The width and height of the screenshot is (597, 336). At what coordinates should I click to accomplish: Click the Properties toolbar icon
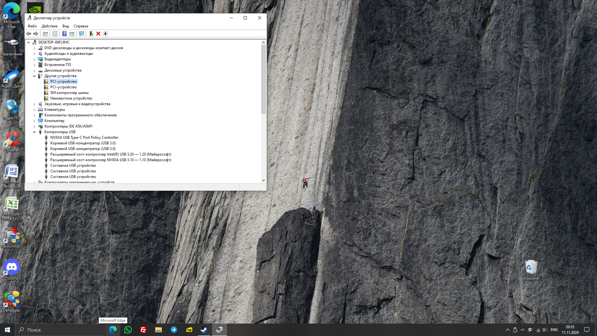point(55,34)
